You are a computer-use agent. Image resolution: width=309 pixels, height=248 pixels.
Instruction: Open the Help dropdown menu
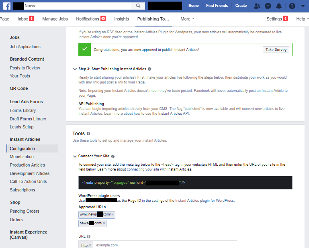(302, 19)
